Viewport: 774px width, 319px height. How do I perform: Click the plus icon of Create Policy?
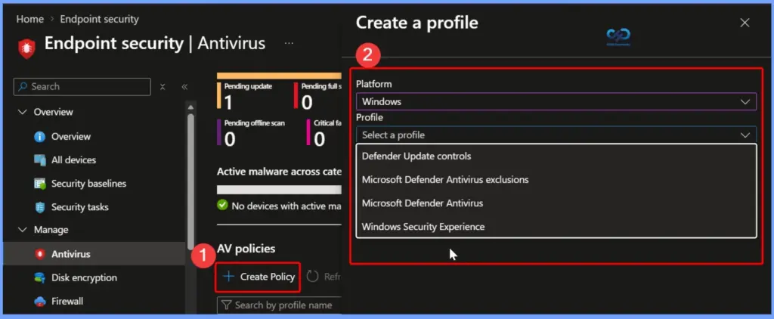click(x=228, y=277)
